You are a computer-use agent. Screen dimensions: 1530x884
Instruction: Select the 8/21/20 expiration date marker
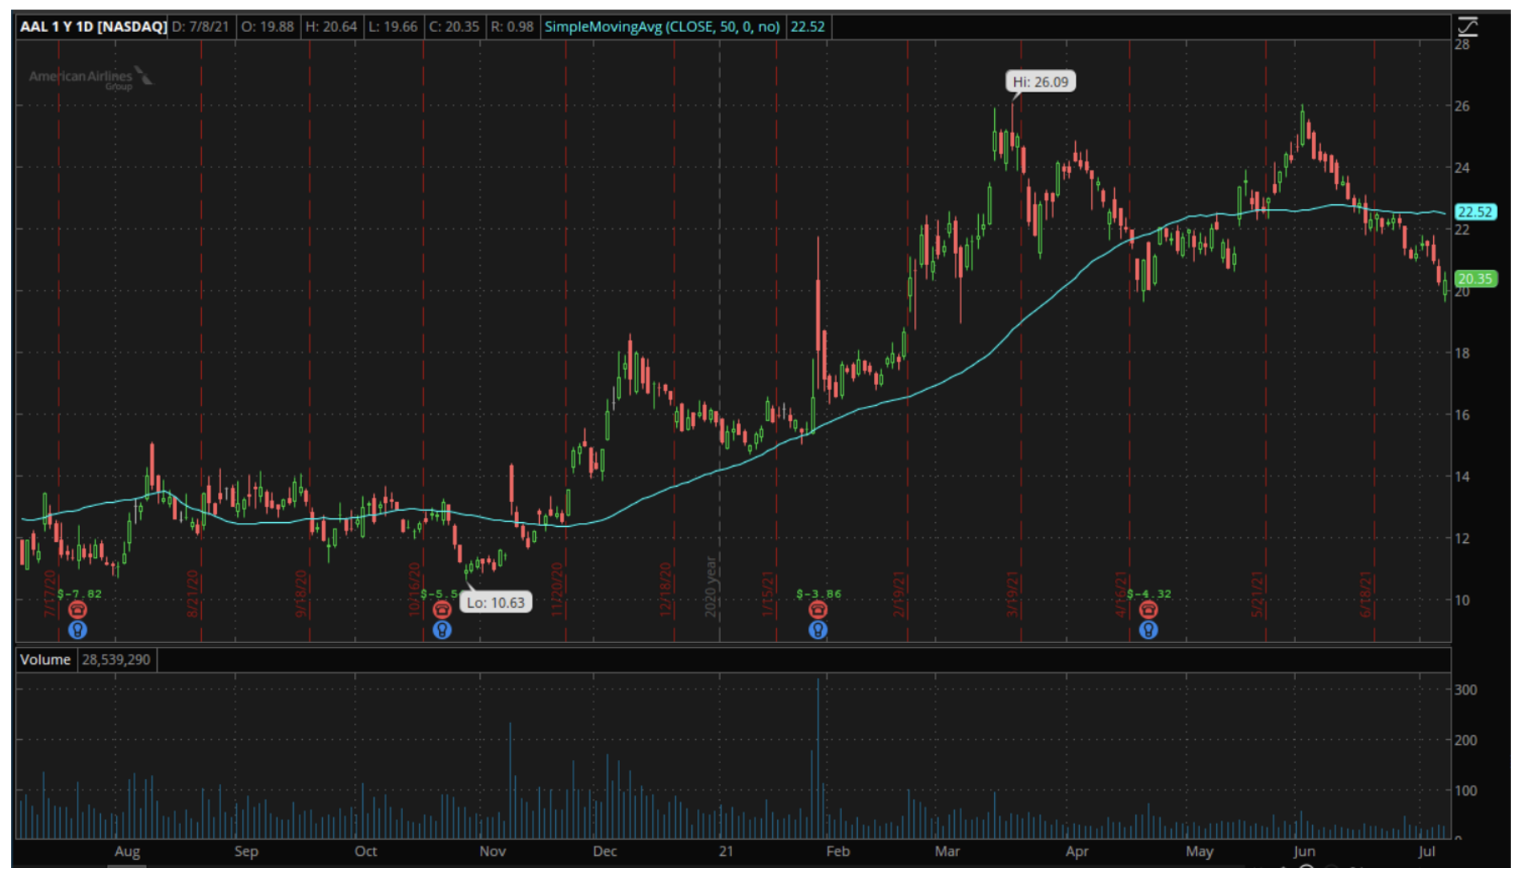tap(192, 593)
